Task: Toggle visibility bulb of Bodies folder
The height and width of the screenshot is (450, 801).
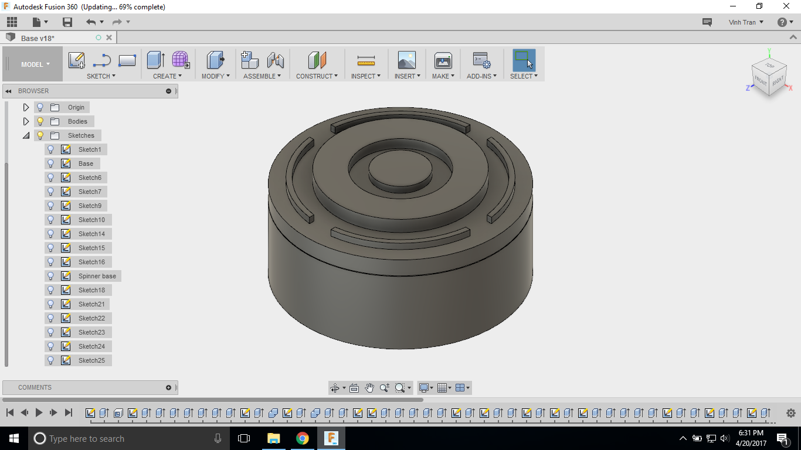Action: (x=40, y=121)
